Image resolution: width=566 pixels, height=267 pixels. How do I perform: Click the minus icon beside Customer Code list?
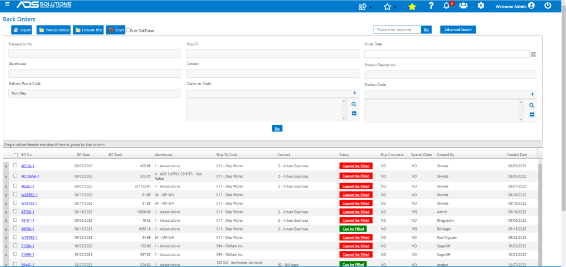[354, 114]
